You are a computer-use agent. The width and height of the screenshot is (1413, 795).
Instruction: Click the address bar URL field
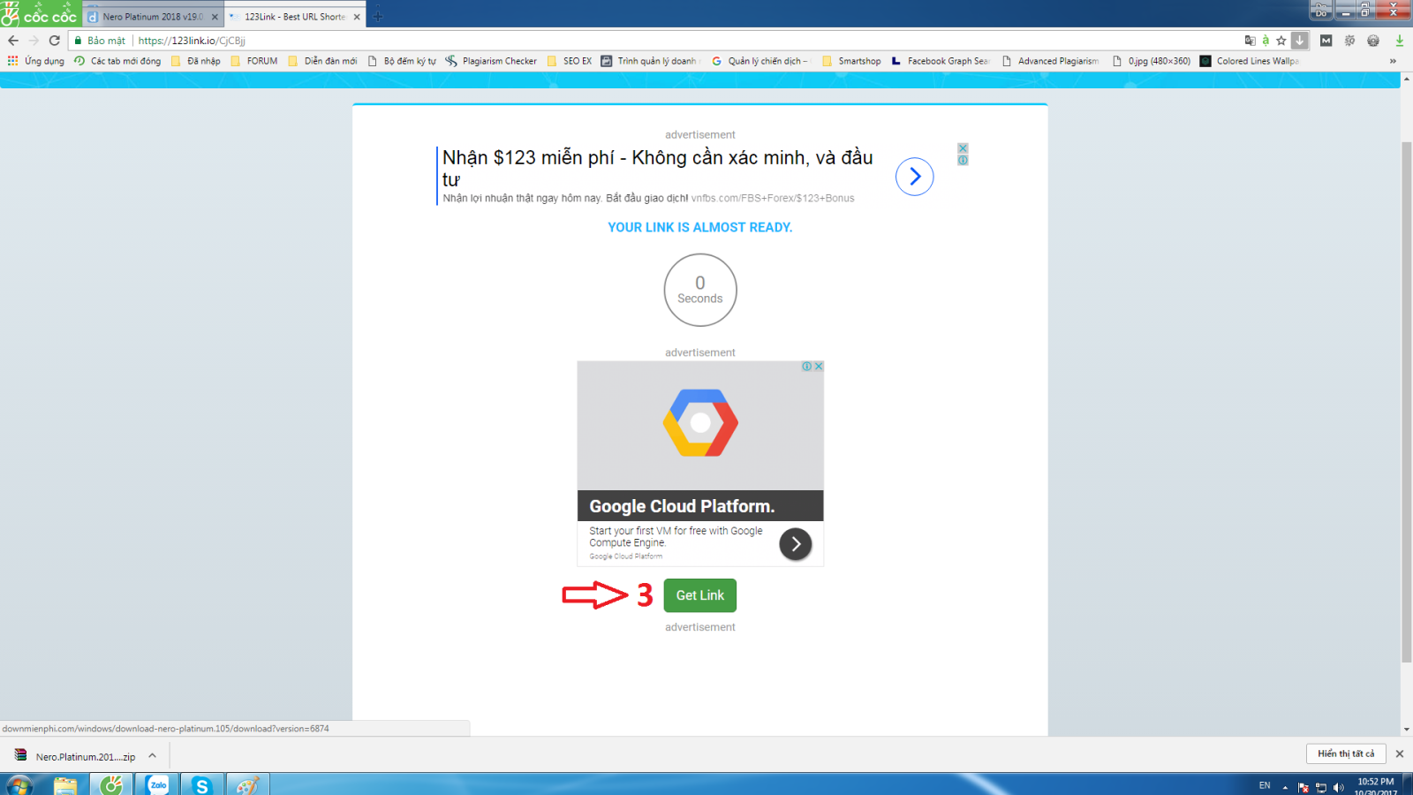tap(618, 41)
